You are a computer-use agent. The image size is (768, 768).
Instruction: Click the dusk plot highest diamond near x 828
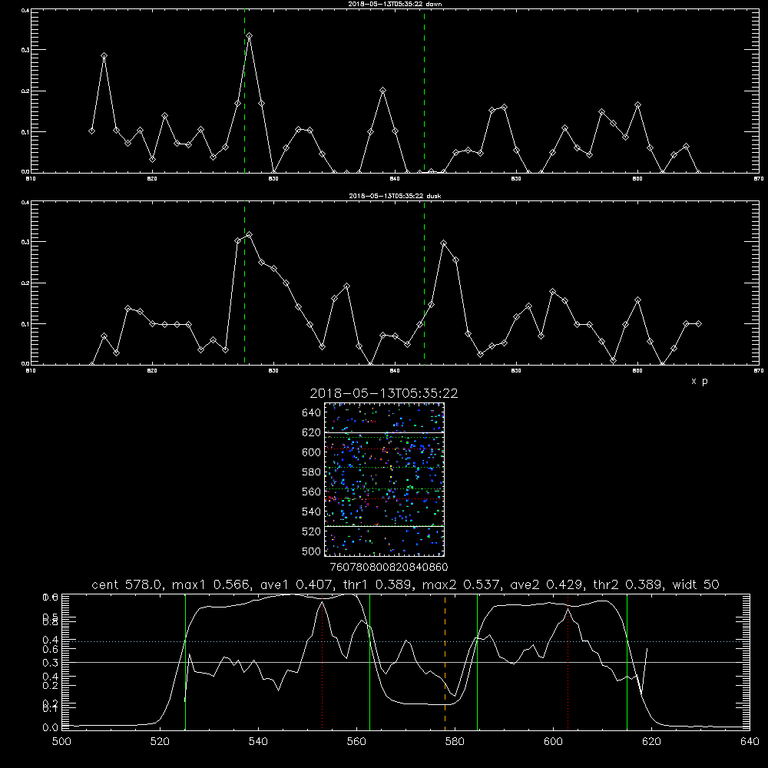coord(250,234)
